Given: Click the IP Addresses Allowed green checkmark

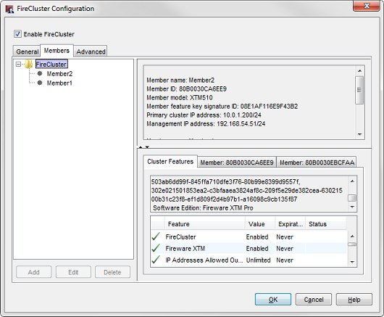Looking at the screenshot, I should click(x=156, y=260).
